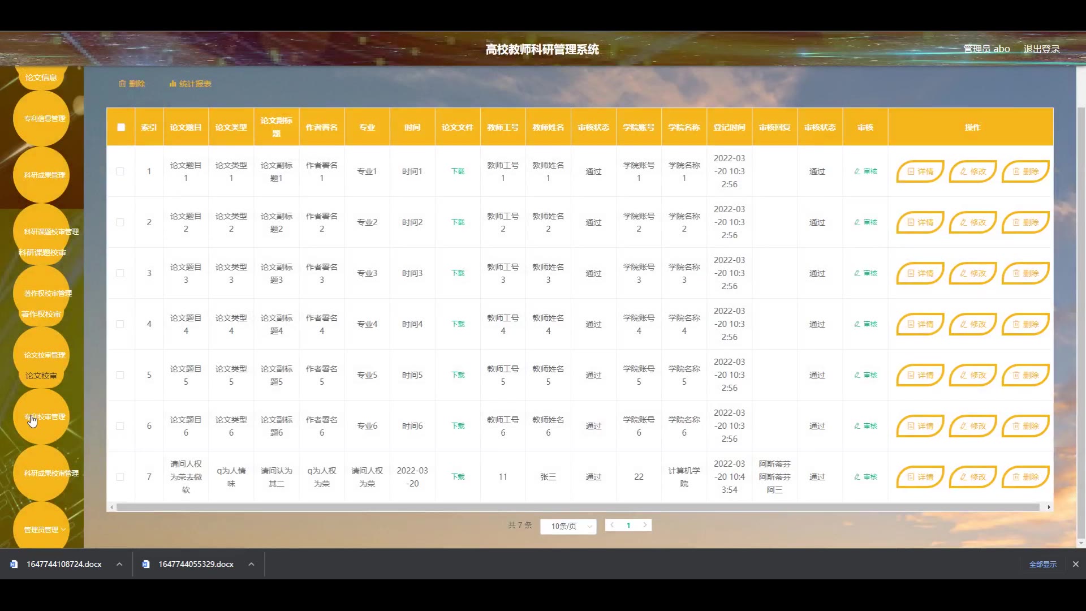Image resolution: width=1086 pixels, height=611 pixels.
Task: Download the paper file in row 1
Action: 458,171
